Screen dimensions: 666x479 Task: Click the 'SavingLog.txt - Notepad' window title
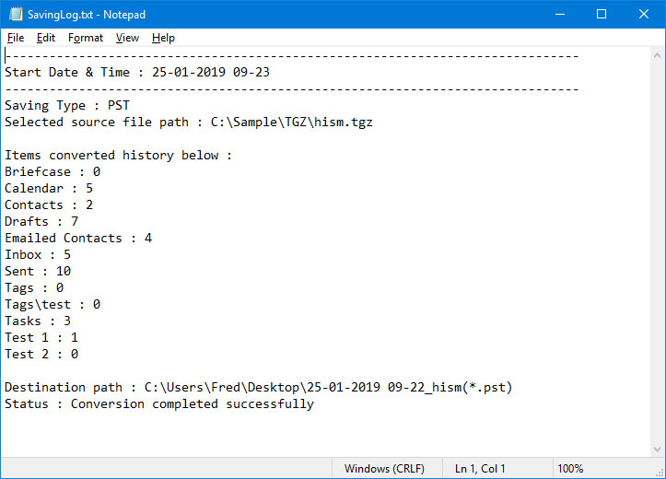[x=87, y=15]
